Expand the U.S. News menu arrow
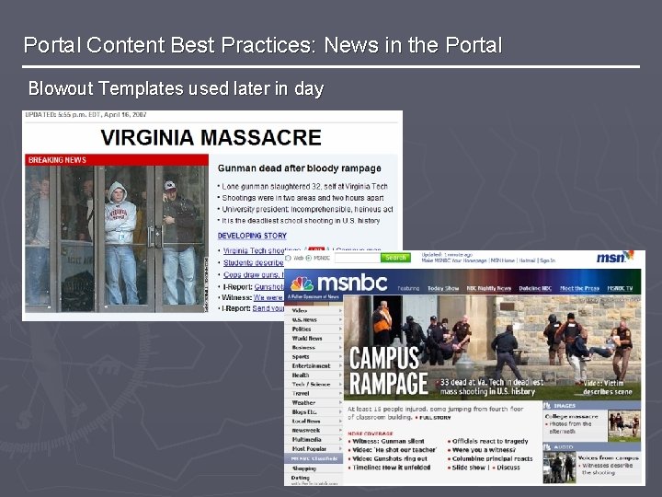Viewport: 662px width, 497px height. (340, 320)
